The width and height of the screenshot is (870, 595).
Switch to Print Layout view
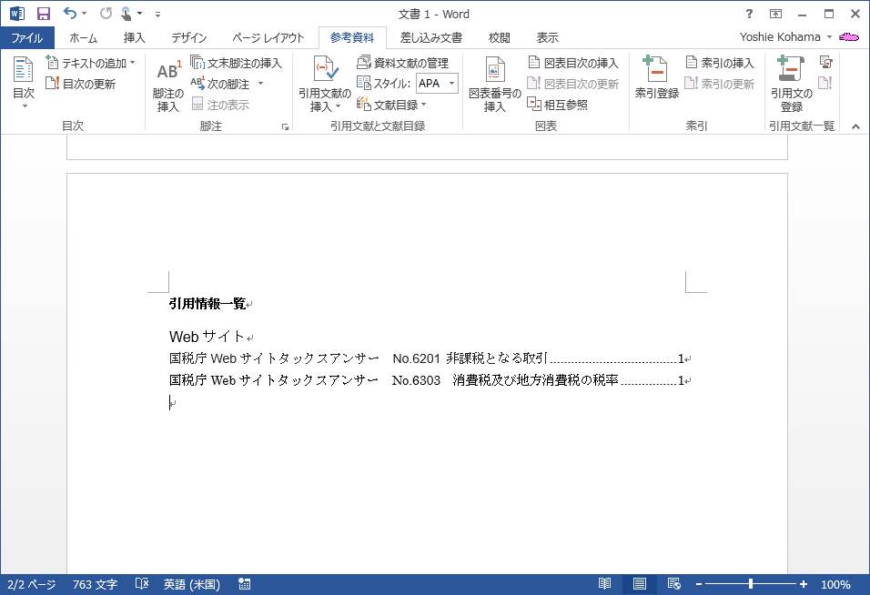point(639,584)
